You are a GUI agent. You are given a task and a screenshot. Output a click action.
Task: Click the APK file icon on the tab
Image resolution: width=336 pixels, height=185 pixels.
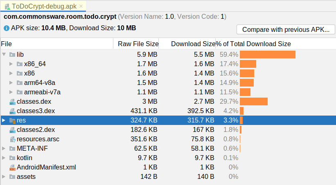[x=7, y=7]
